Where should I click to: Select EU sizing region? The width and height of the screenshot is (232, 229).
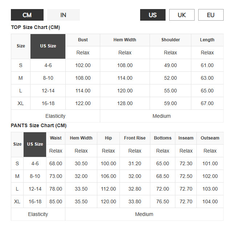[x=211, y=15]
